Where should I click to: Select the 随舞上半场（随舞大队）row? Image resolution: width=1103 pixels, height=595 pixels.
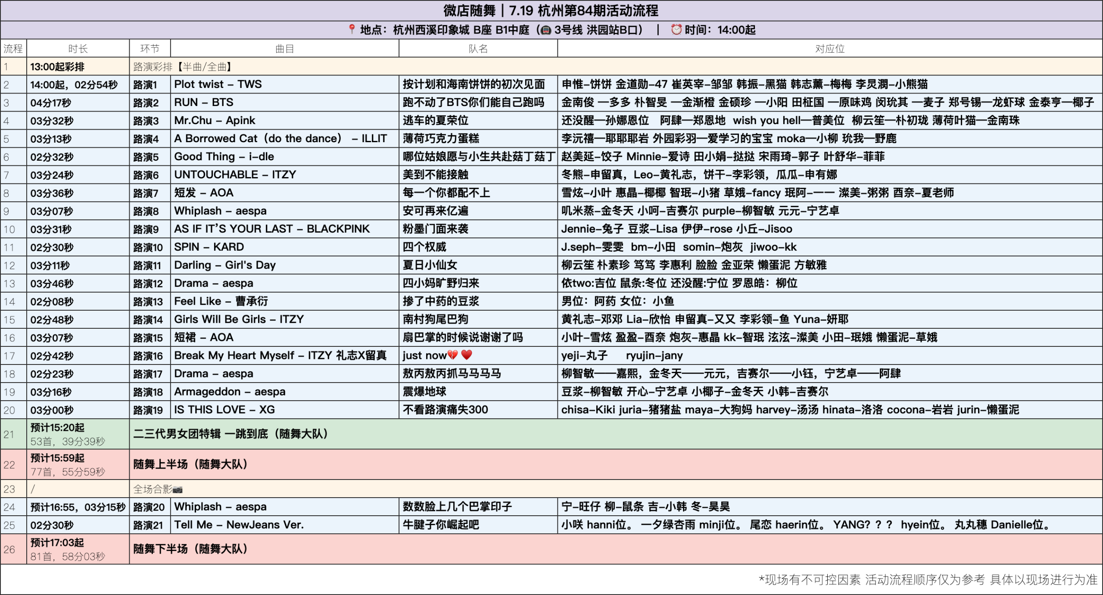coord(616,465)
